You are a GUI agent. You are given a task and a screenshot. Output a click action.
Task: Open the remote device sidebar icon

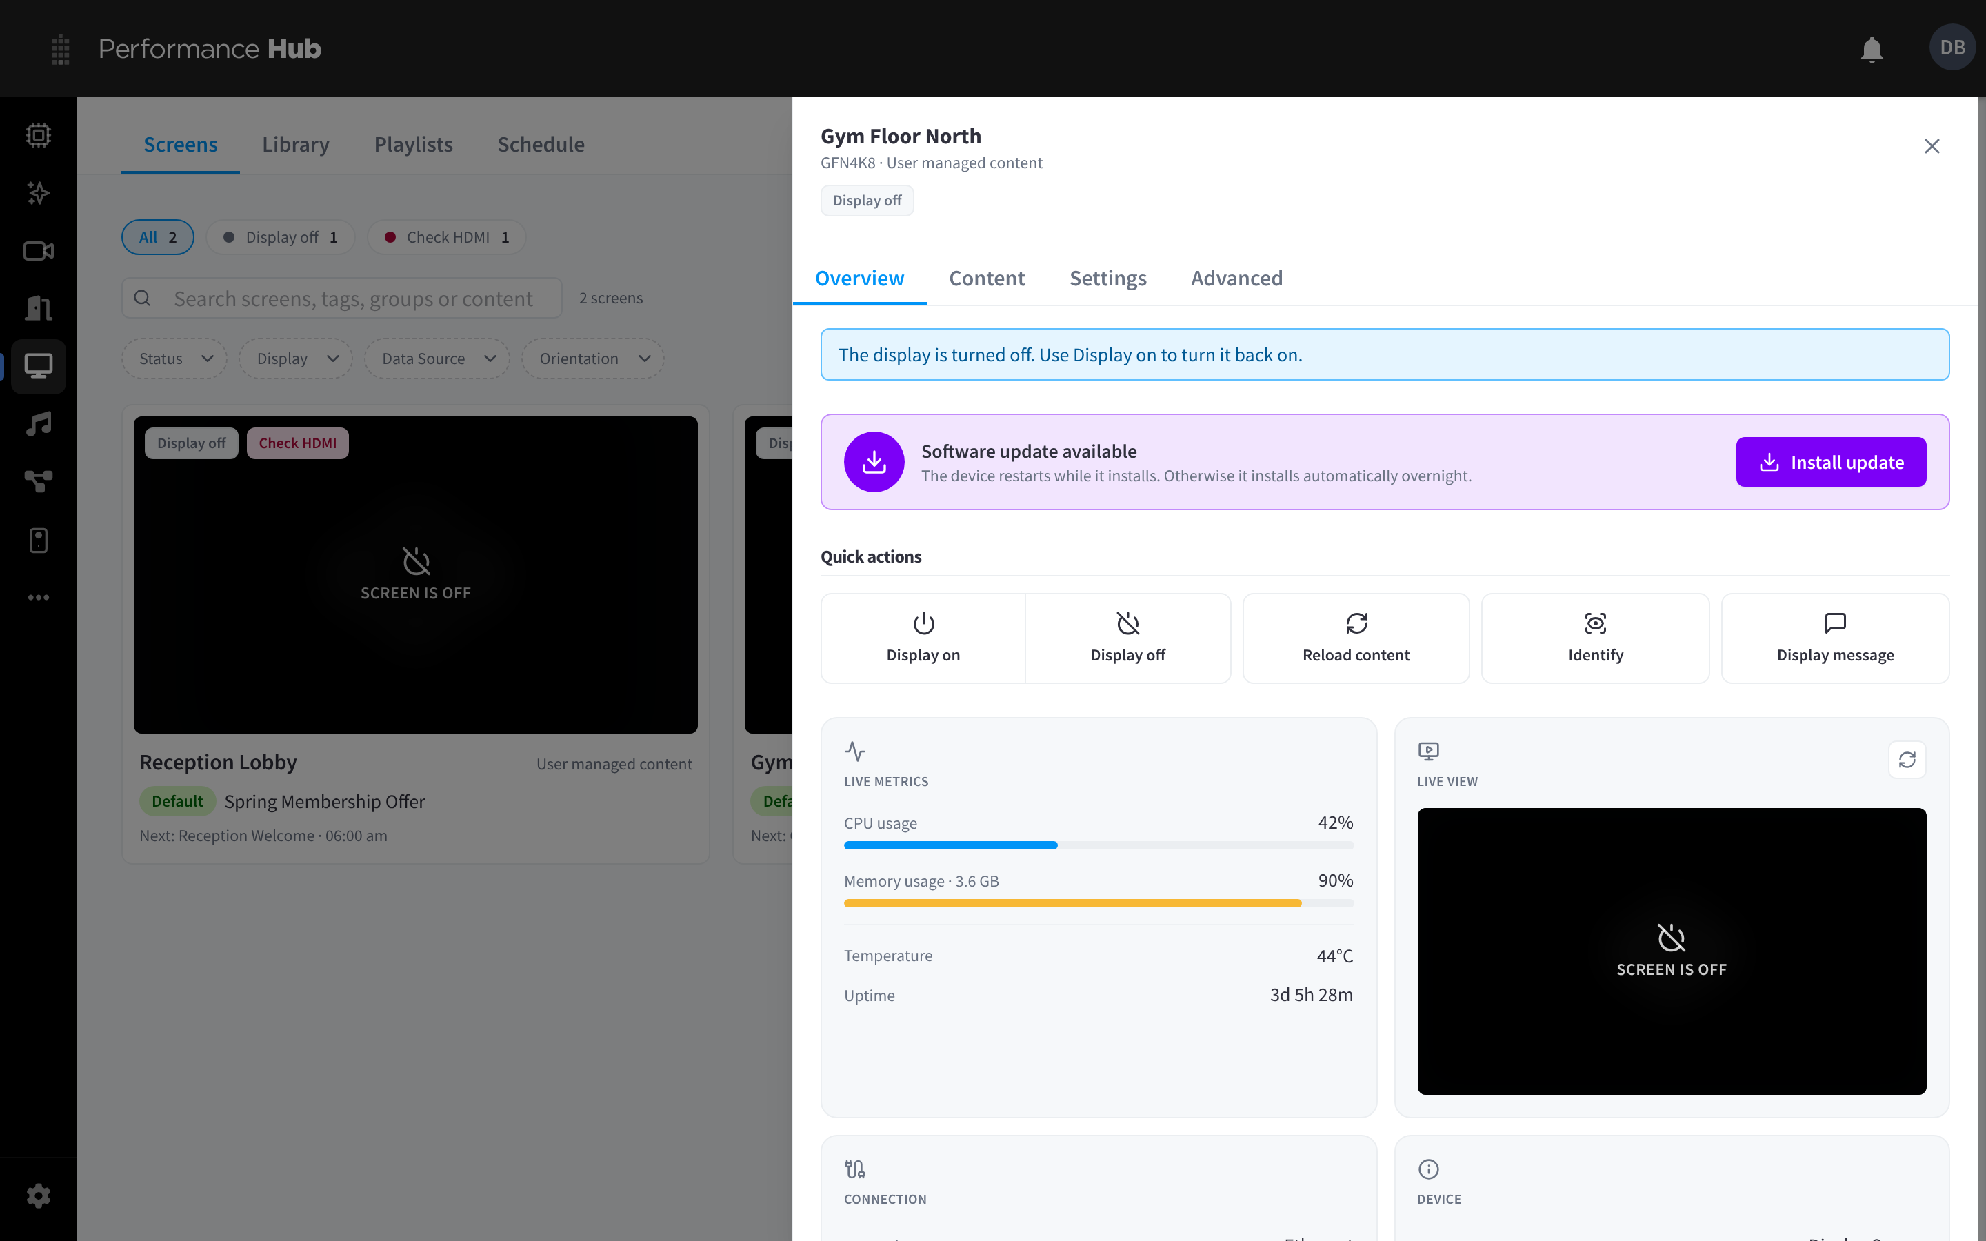point(39,540)
